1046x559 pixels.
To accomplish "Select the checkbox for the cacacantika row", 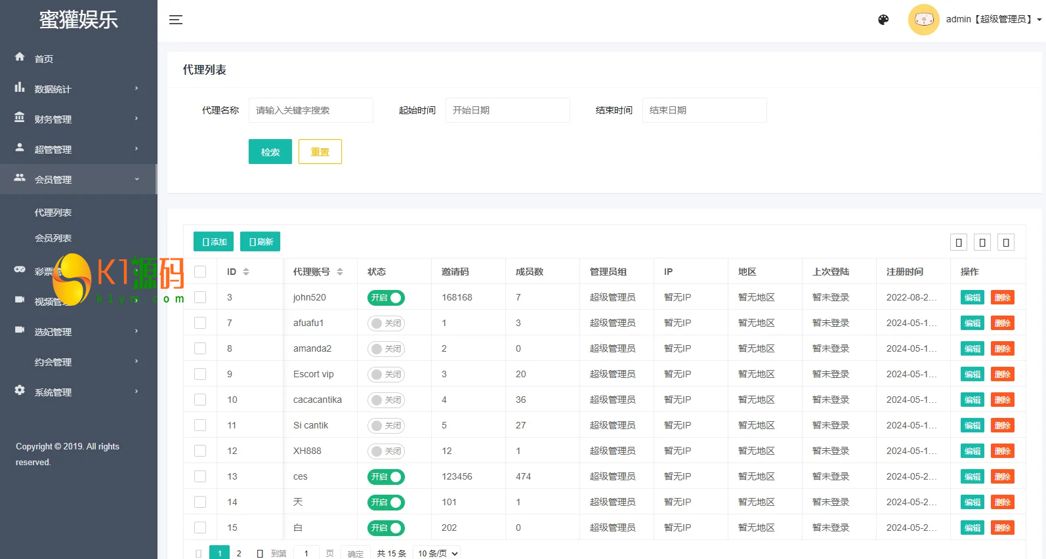I will click(x=200, y=400).
